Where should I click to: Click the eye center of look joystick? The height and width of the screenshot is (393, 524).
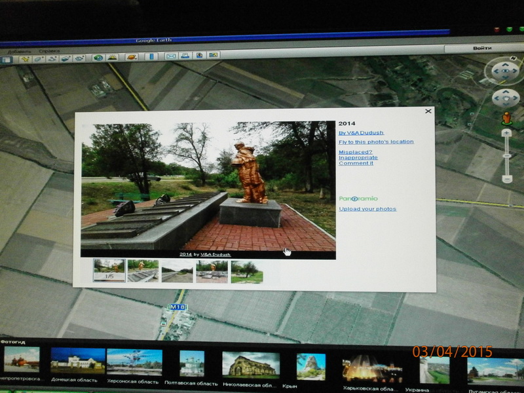coord(505,71)
